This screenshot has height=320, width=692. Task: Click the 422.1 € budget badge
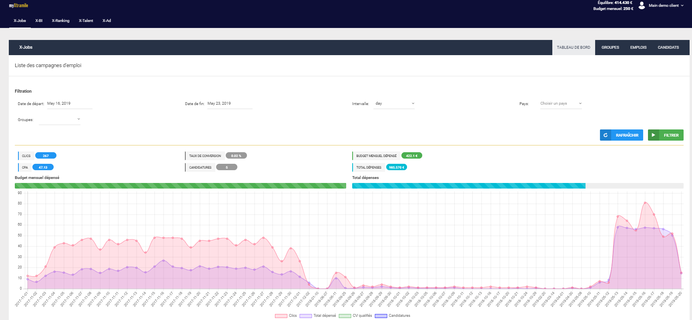411,156
